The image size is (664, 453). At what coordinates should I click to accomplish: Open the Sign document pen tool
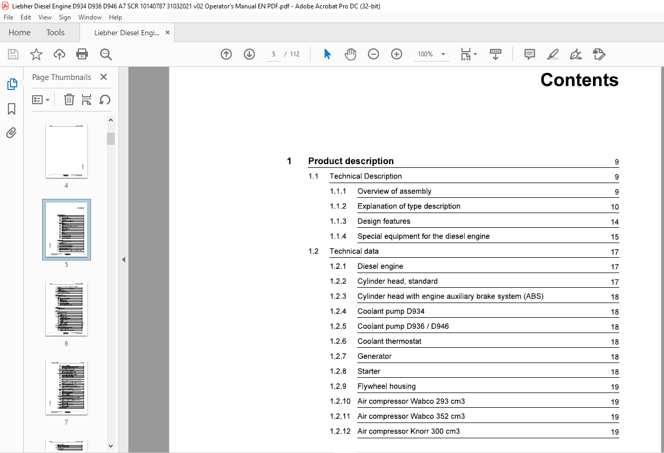576,54
